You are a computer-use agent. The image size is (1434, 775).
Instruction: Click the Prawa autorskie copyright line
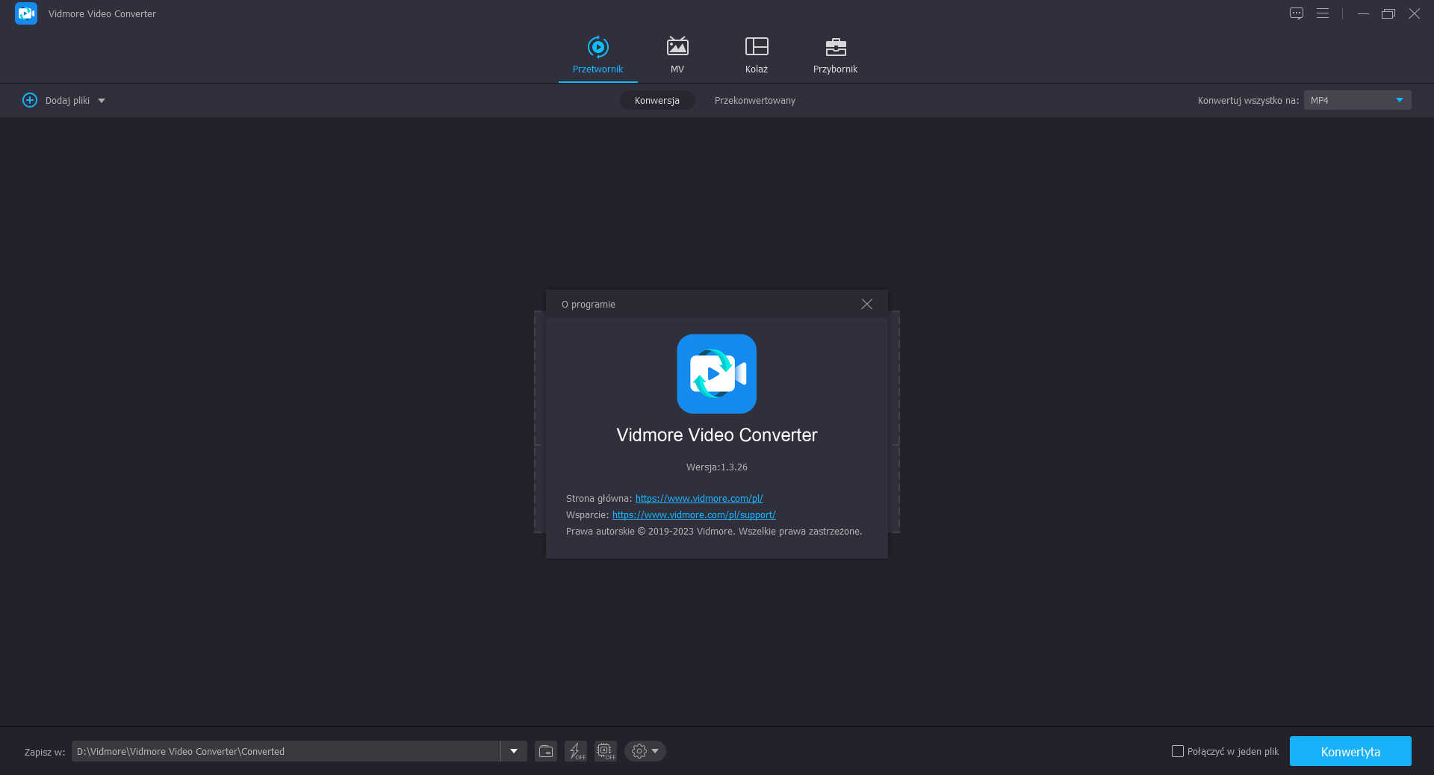(714, 532)
